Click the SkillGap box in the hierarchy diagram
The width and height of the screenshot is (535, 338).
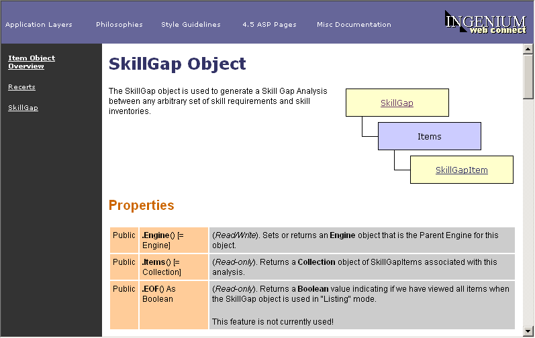pyautogui.click(x=397, y=103)
